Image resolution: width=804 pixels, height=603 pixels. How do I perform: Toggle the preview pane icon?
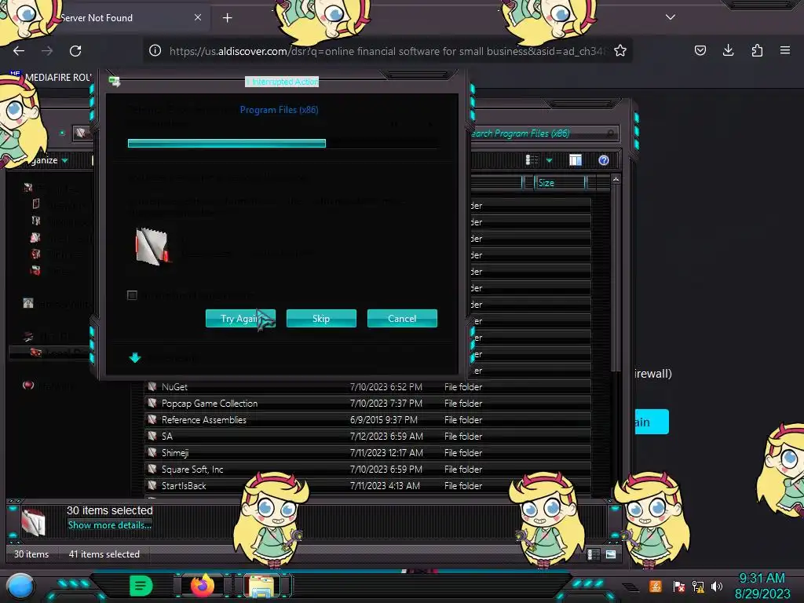[576, 160]
